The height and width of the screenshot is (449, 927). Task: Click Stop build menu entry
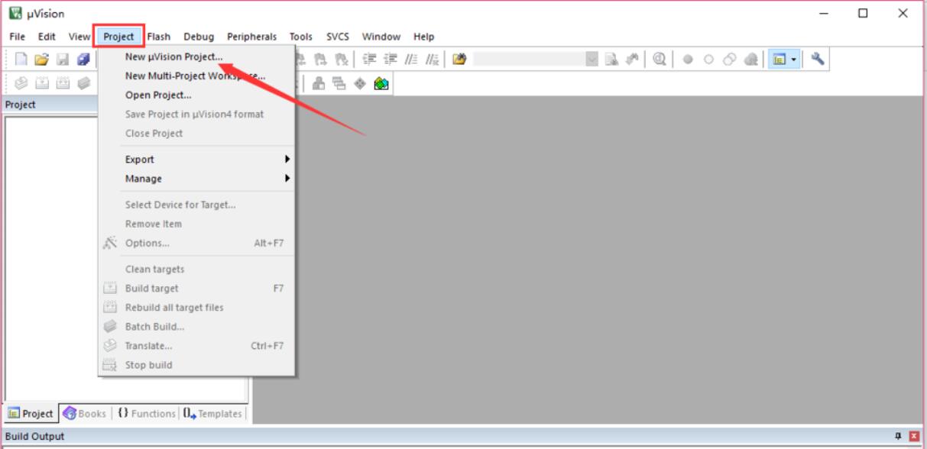click(196, 365)
